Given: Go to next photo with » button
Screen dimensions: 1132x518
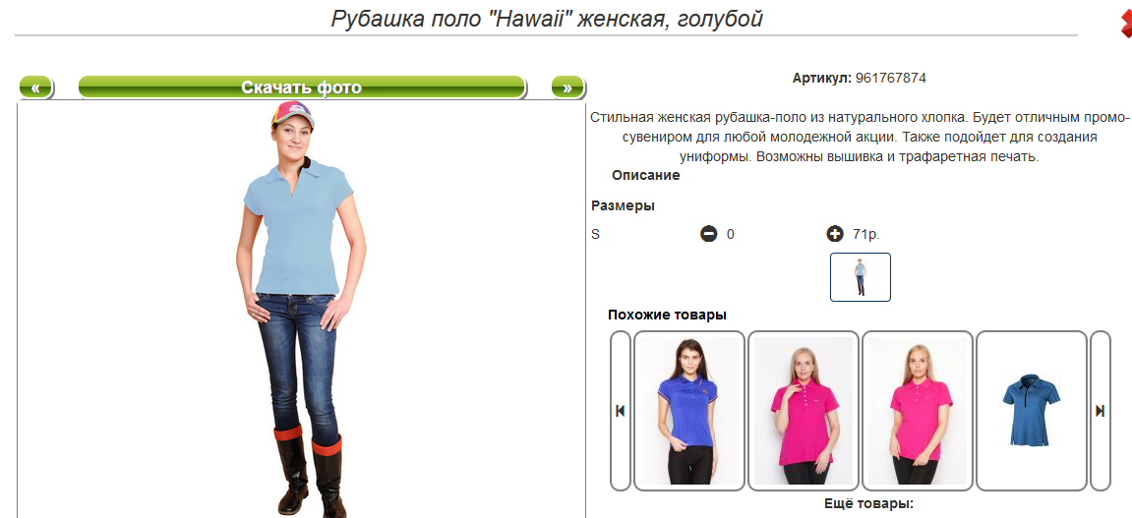Looking at the screenshot, I should point(567,88).
